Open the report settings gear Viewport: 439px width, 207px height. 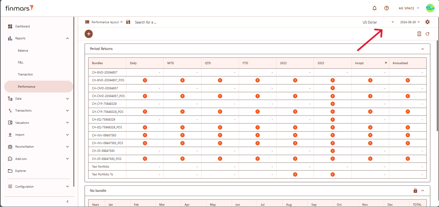[x=427, y=22]
